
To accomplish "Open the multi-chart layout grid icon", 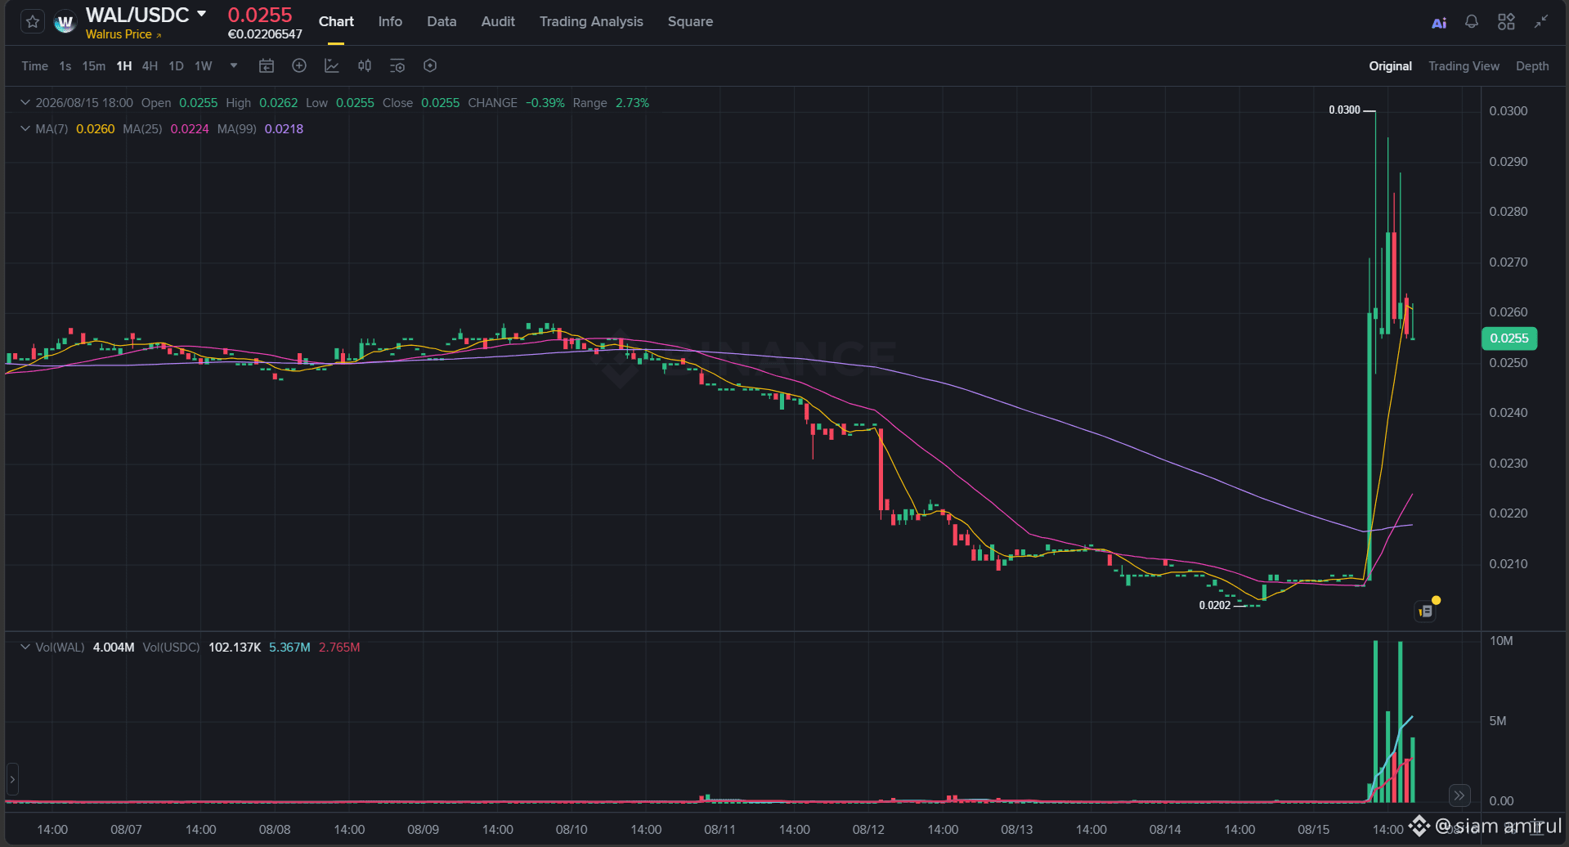I will [1506, 22].
